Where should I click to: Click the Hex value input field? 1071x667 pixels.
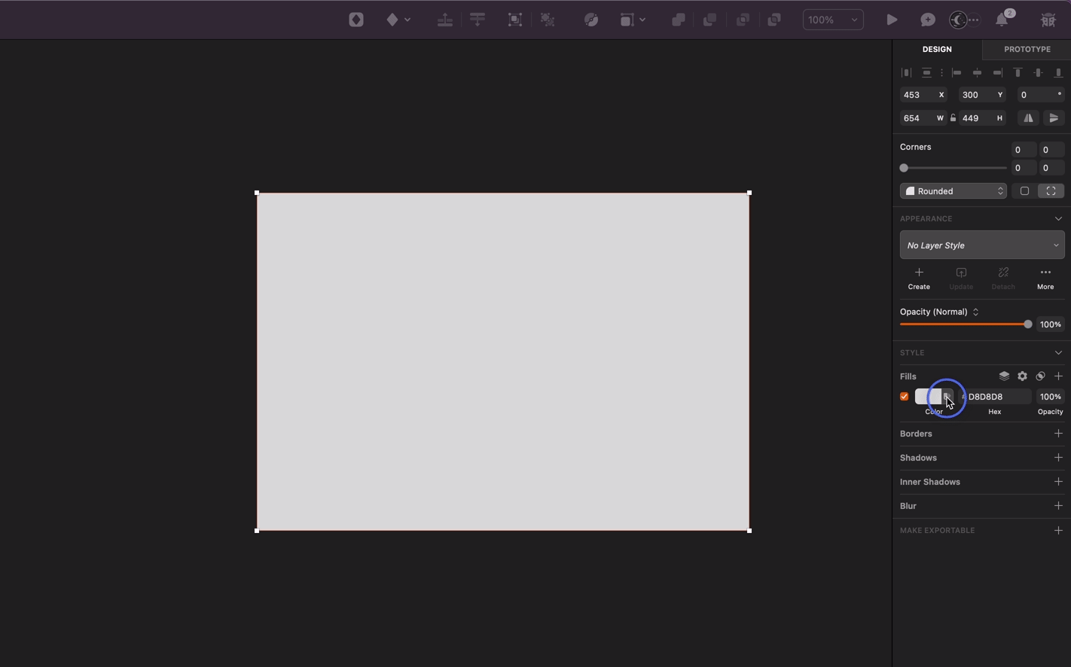click(994, 396)
